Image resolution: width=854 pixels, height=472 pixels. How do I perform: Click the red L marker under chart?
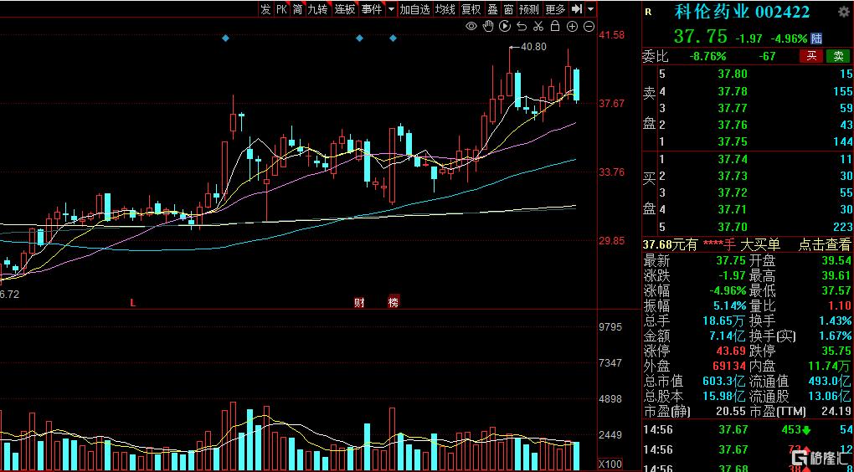pos(133,303)
